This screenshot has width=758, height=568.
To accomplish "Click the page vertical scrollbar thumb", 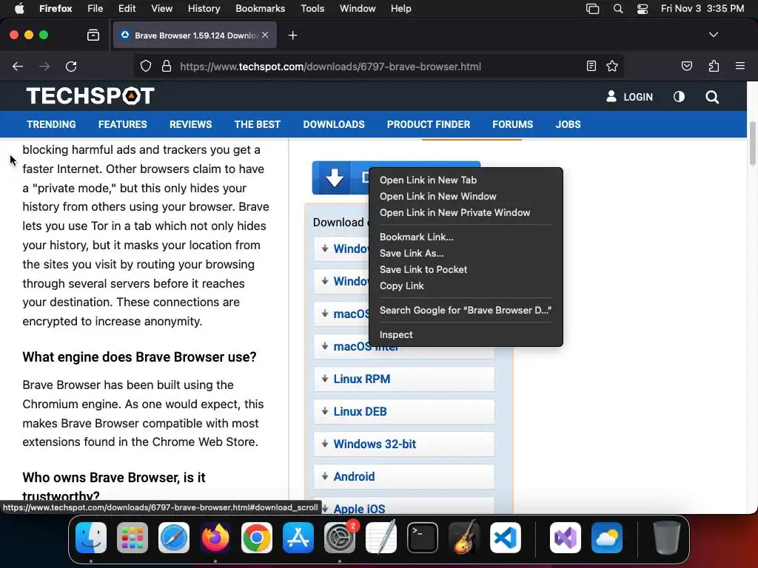I will coord(752,143).
